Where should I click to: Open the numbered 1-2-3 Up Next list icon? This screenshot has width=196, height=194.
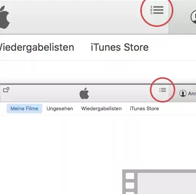(157, 10)
